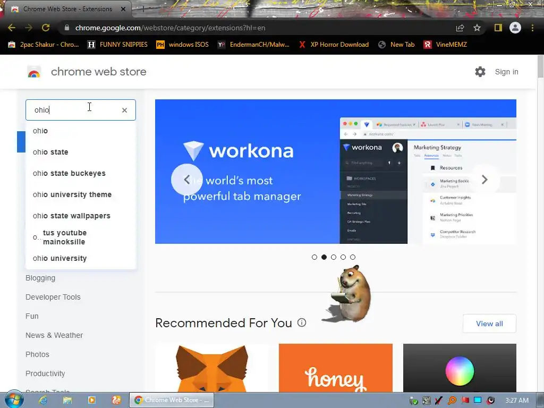Viewport: 544px width, 408px height.
Task: Click the speaker volume tray icon
Action: [490, 401]
